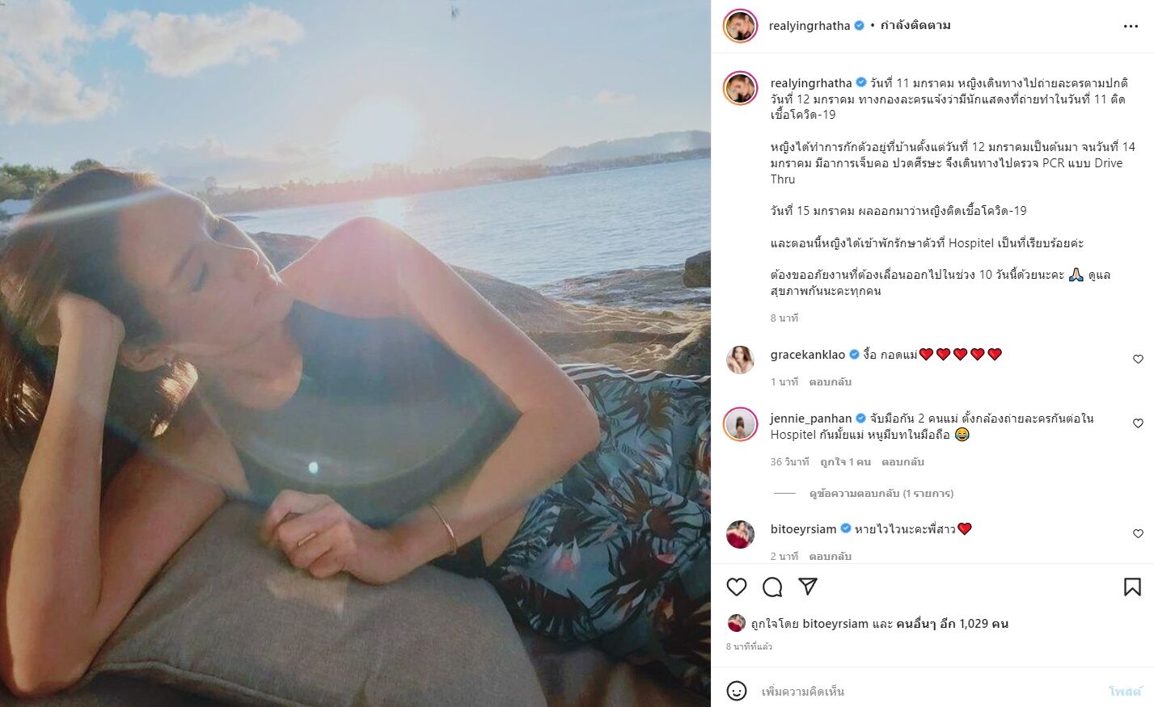Focus the add comment text field
The image size is (1154, 707).
tap(930, 692)
